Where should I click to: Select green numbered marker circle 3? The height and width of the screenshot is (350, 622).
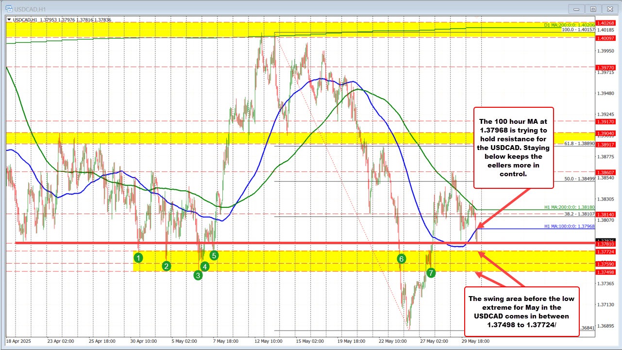tap(198, 275)
